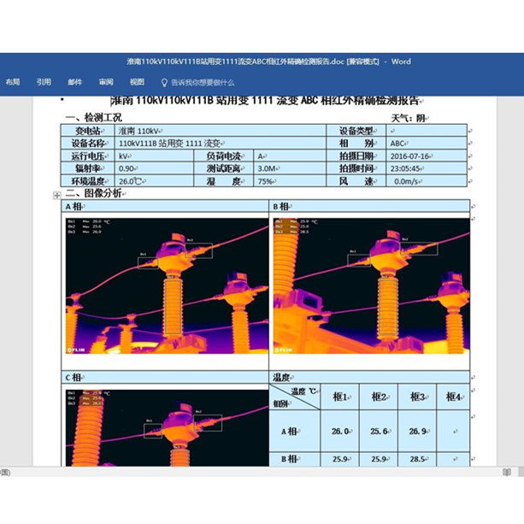
Task: Click the 温度 table header cell
Action: tap(369, 377)
